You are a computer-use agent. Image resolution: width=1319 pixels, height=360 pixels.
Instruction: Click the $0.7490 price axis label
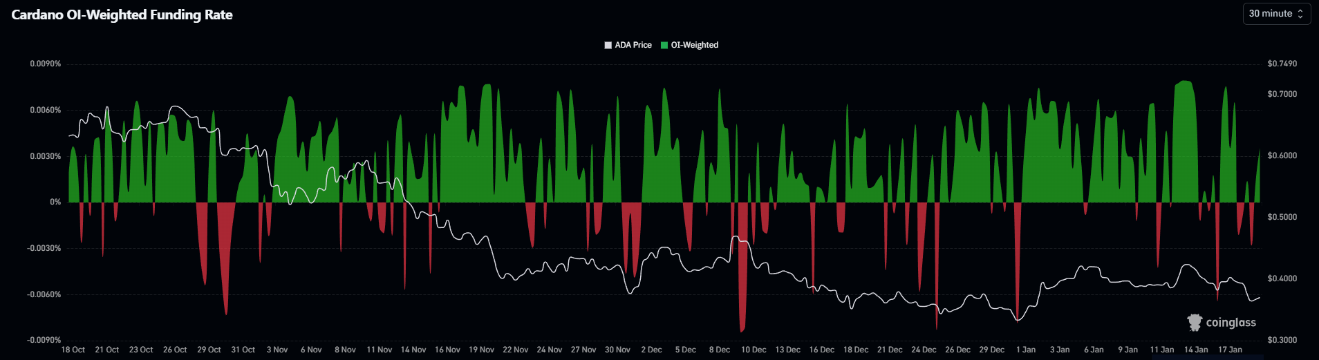pos(1282,64)
